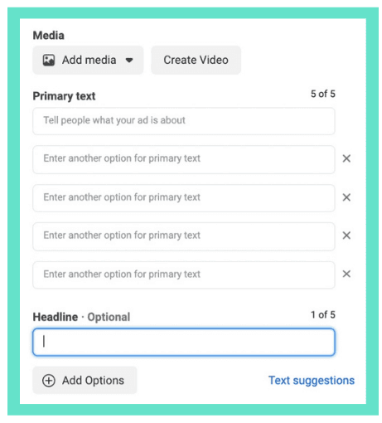Click the plus circle icon in Add Options
Viewport: 382px width, 423px height.
click(49, 381)
